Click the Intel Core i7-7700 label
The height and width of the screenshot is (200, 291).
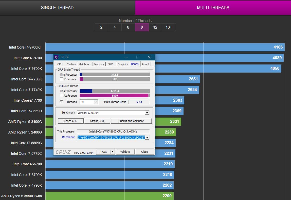pos(28,100)
